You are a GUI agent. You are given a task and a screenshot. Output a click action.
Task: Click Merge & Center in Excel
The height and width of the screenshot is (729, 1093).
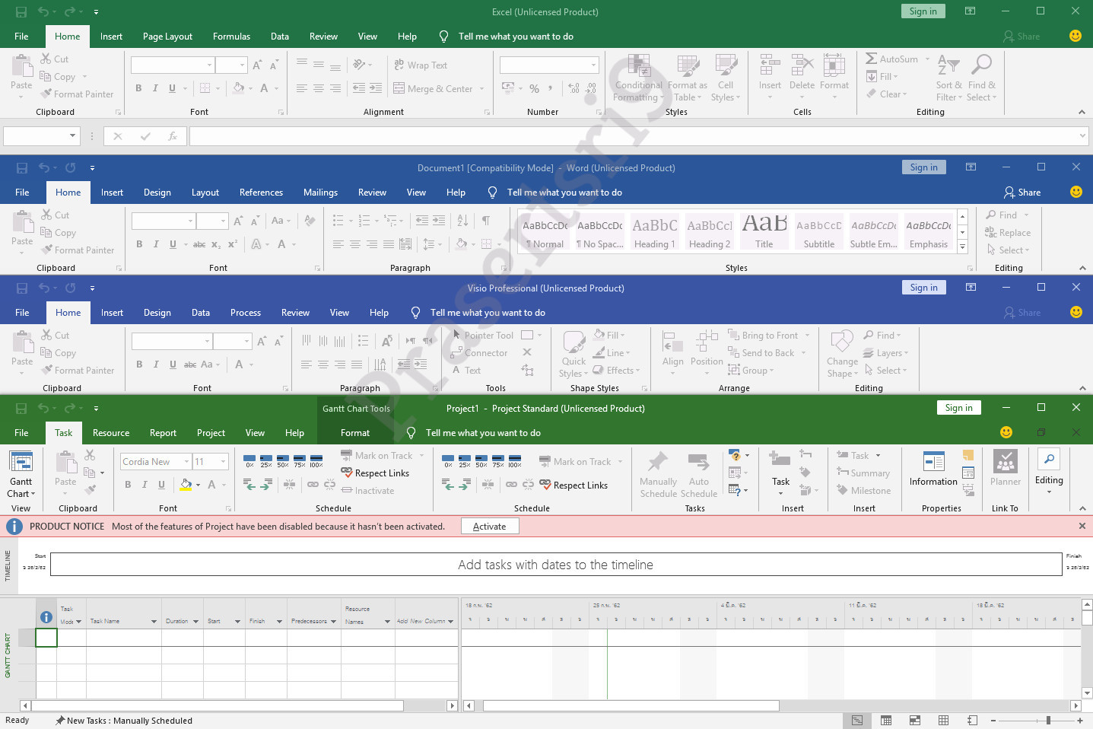click(439, 89)
